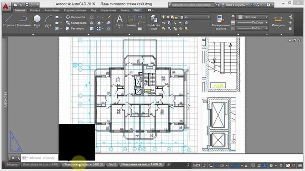This screenshot has height=171, width=305.
Task: Click the Растянуть stretch command
Action: coord(75,28)
